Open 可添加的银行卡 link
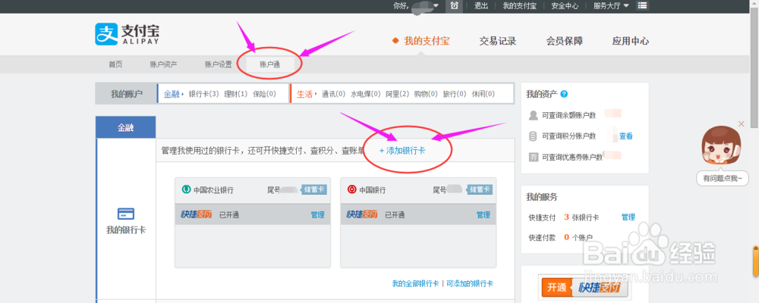759x303 pixels. [x=470, y=283]
